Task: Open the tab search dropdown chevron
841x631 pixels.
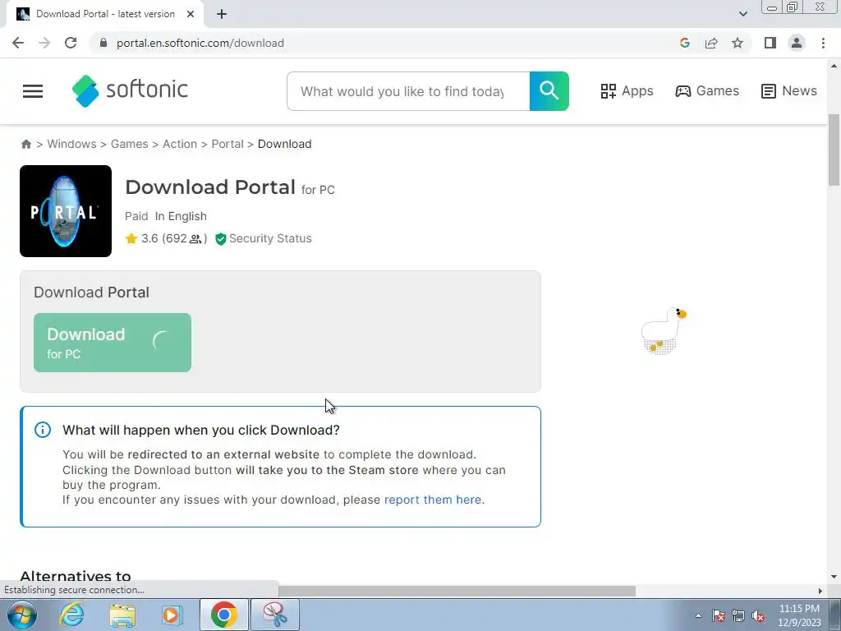Action: point(742,14)
